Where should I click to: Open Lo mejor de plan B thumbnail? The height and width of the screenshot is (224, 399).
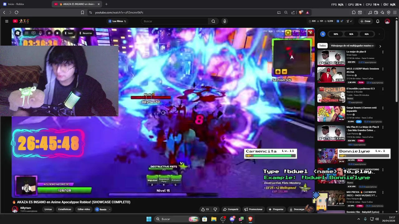click(x=331, y=58)
